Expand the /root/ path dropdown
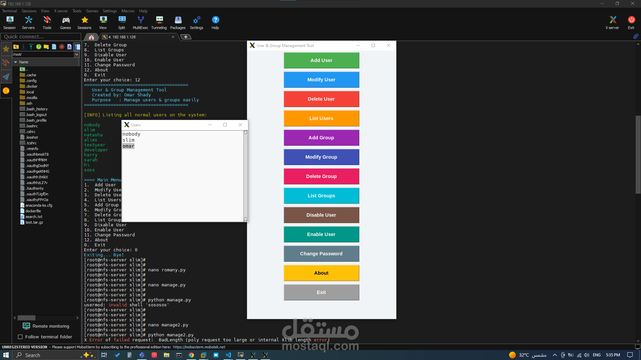This screenshot has width=641, height=360. pos(76,54)
